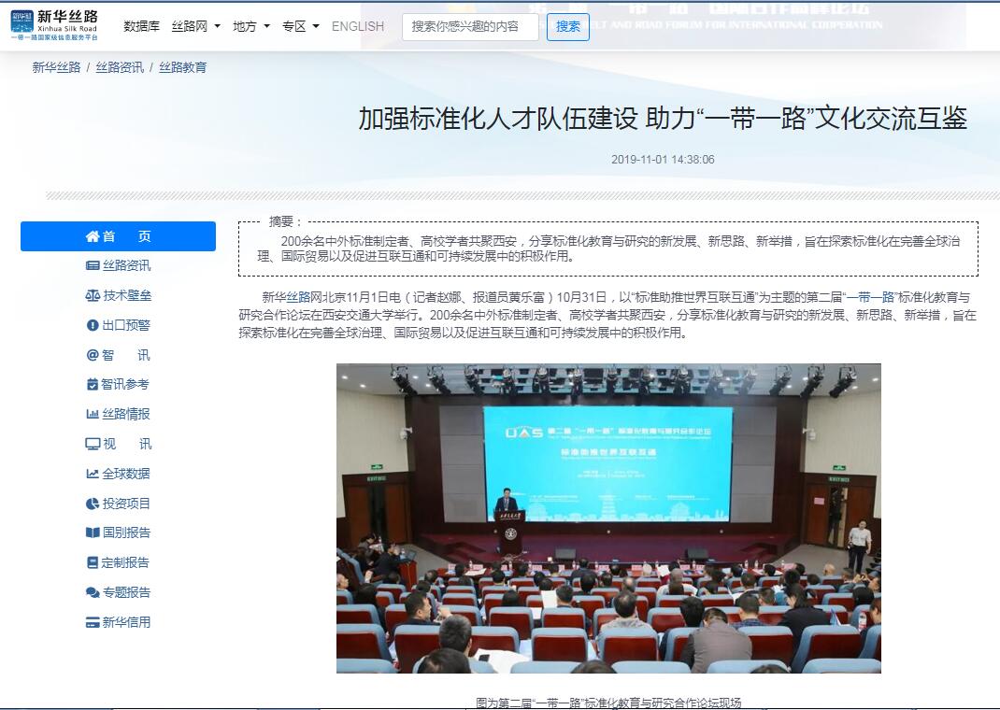Go to 丝路教育 breadcrumb link
Viewport: 1000px width, 710px height.
click(183, 67)
